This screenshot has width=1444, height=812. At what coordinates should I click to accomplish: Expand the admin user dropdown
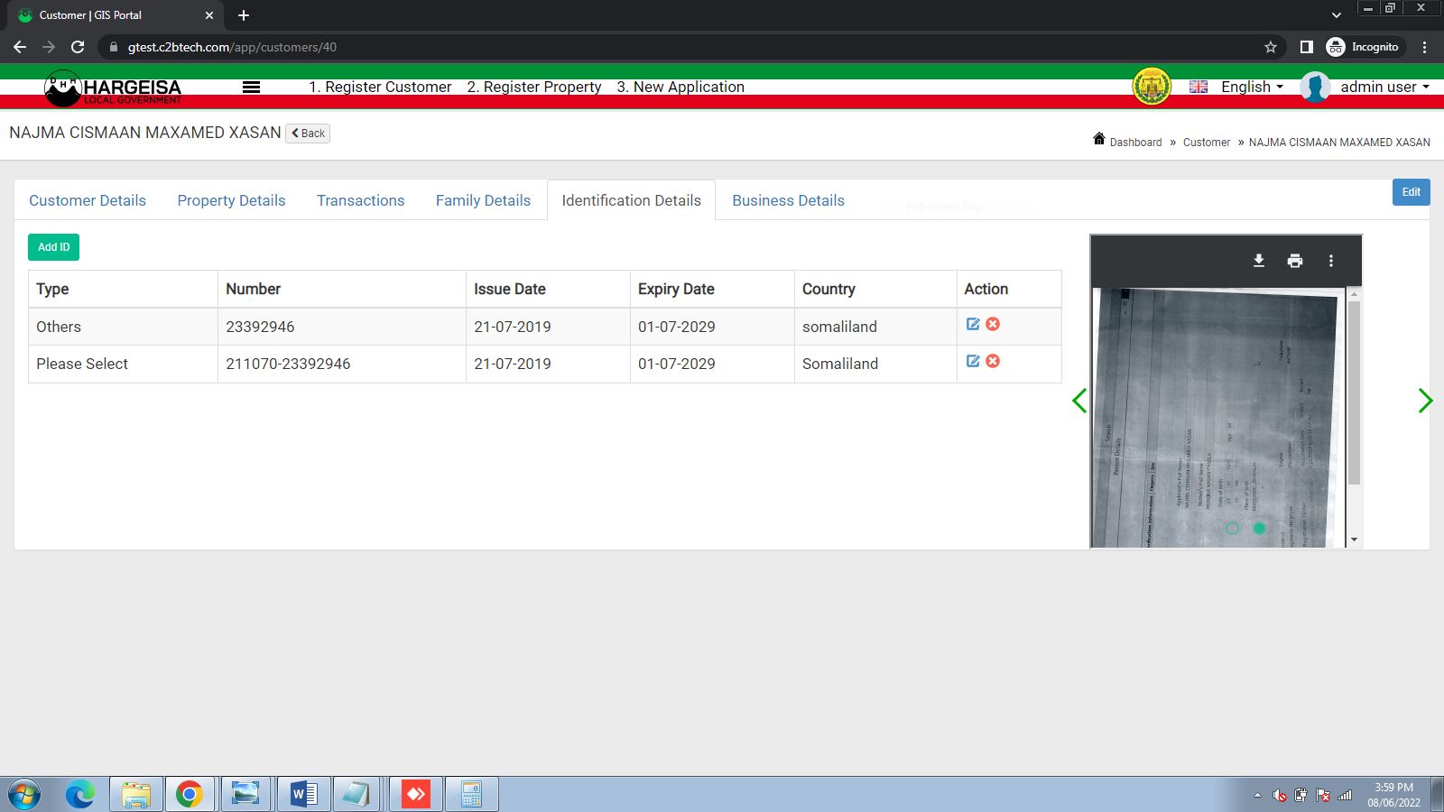[1384, 87]
